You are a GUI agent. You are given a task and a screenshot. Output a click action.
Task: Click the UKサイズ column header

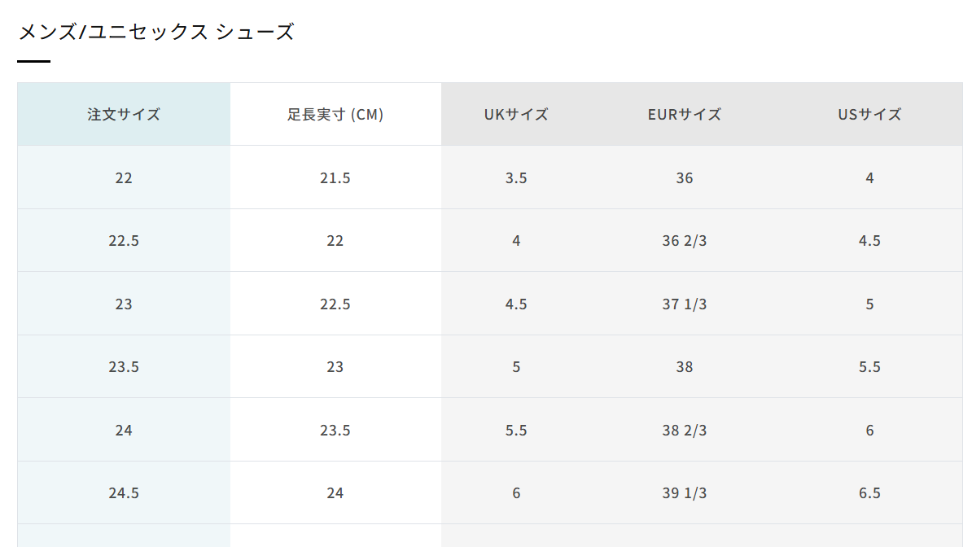coord(516,115)
